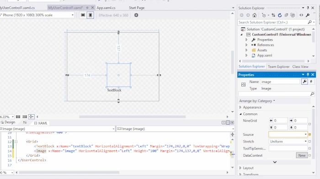Switch to Design view tab
The image size is (320, 179).
pyautogui.click(x=8, y=122)
